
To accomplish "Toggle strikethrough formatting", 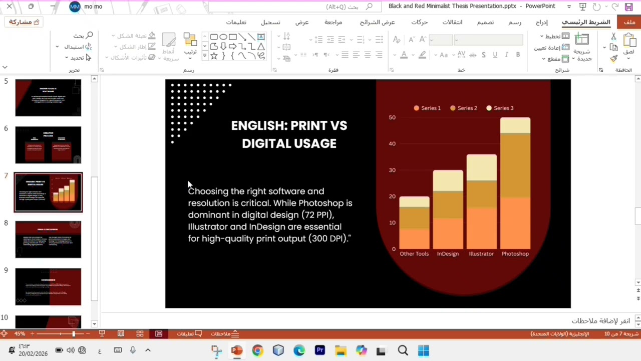I will (472, 55).
